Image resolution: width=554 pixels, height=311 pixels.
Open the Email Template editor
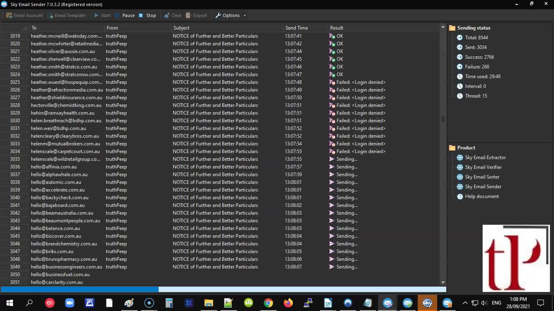click(67, 15)
